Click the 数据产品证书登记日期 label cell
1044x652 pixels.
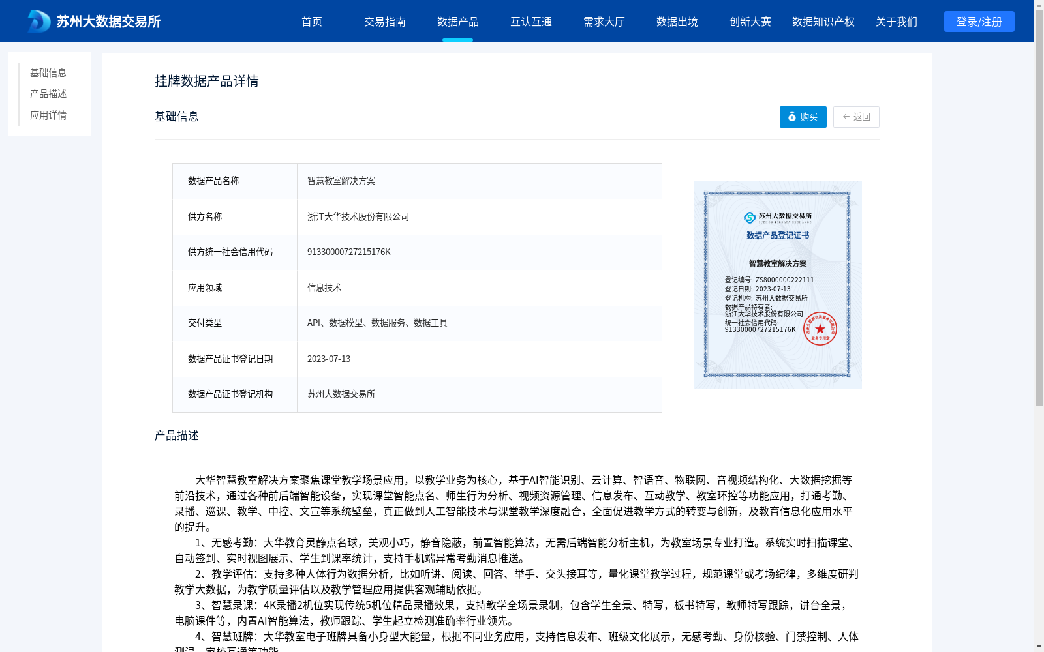tap(235, 359)
